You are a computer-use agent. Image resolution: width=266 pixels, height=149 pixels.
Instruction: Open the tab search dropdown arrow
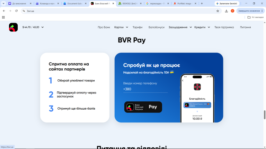click(3, 3)
